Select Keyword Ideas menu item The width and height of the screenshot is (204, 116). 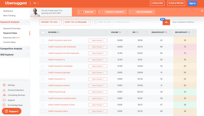click(10, 33)
